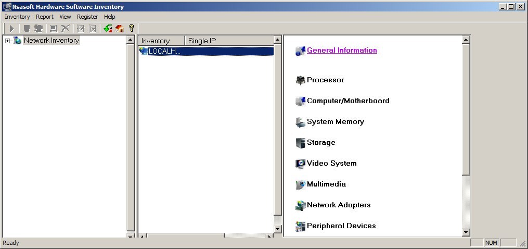Open the Inventory menu
The width and height of the screenshot is (528, 249).
click(17, 17)
